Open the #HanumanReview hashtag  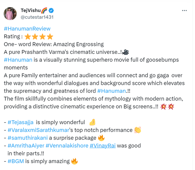click(27, 29)
